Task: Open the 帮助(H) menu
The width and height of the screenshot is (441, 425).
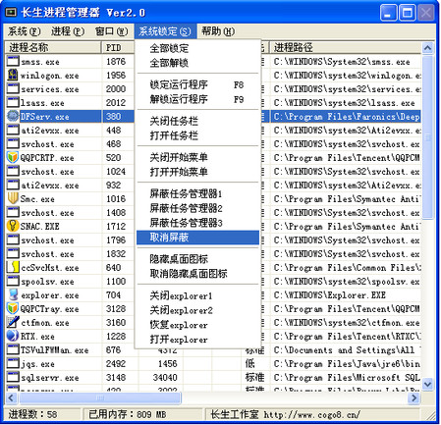Action: pyautogui.click(x=218, y=31)
